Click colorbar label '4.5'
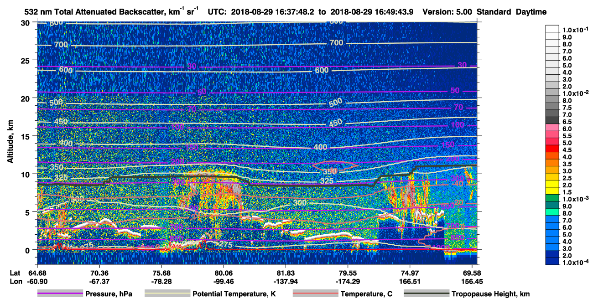 click(567, 150)
